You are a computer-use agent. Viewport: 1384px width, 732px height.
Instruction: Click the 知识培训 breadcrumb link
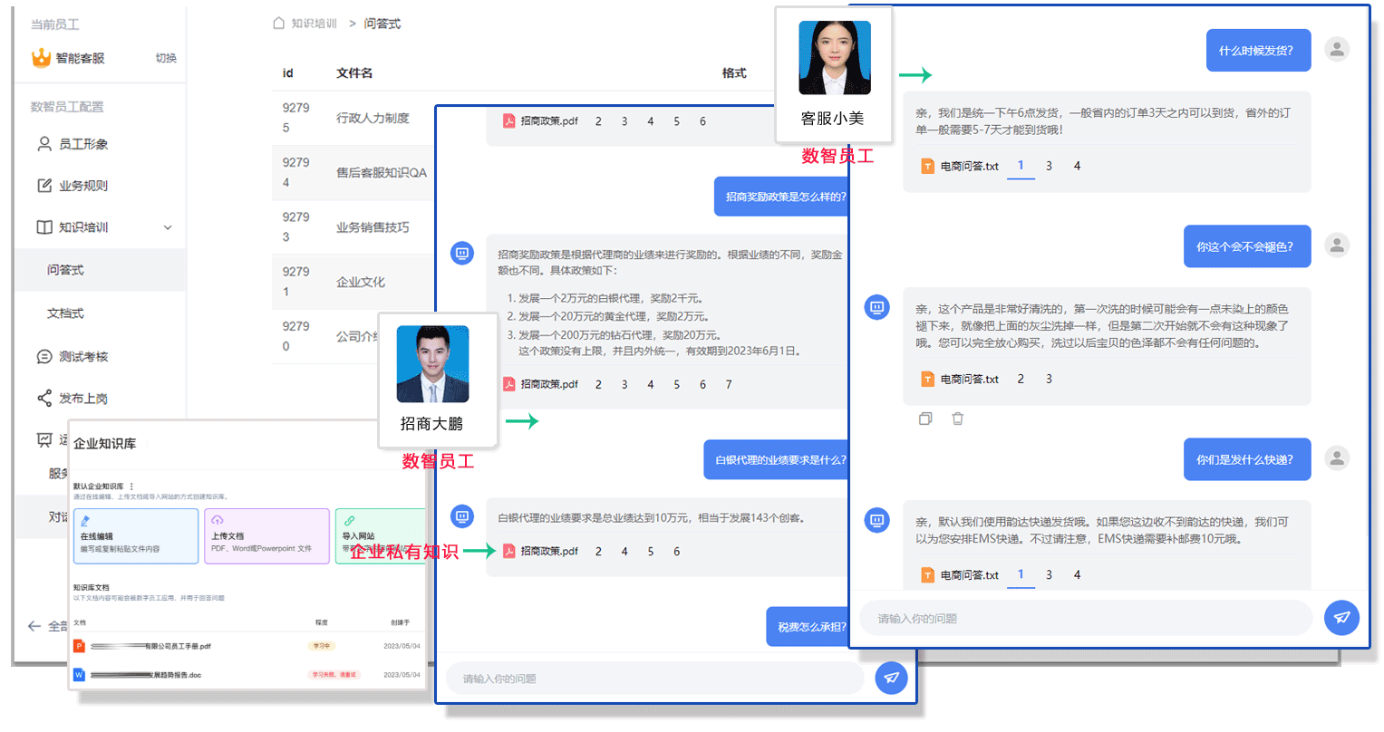coord(314,24)
